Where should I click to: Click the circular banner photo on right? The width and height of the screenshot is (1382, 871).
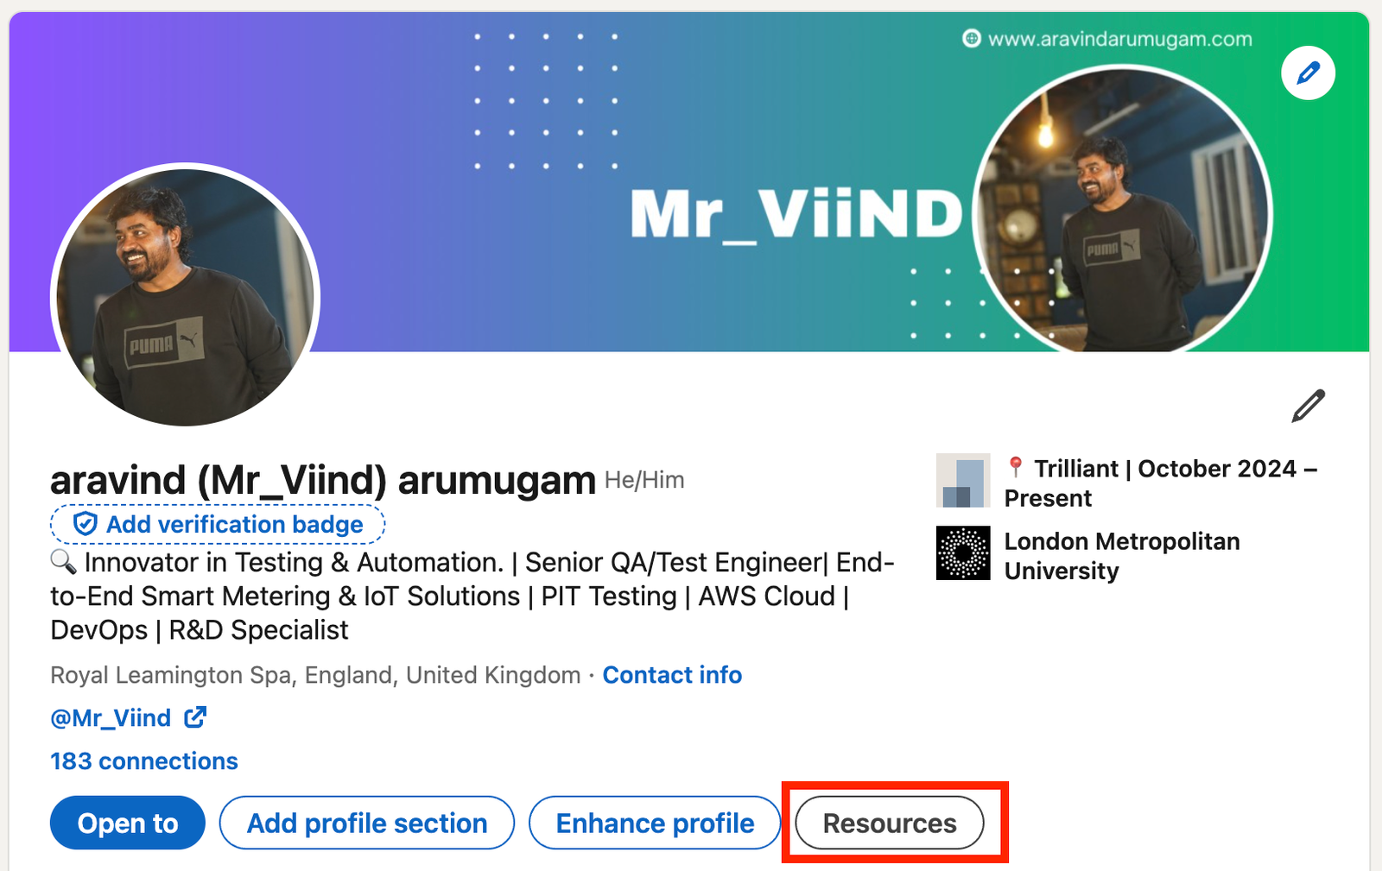click(x=1122, y=211)
